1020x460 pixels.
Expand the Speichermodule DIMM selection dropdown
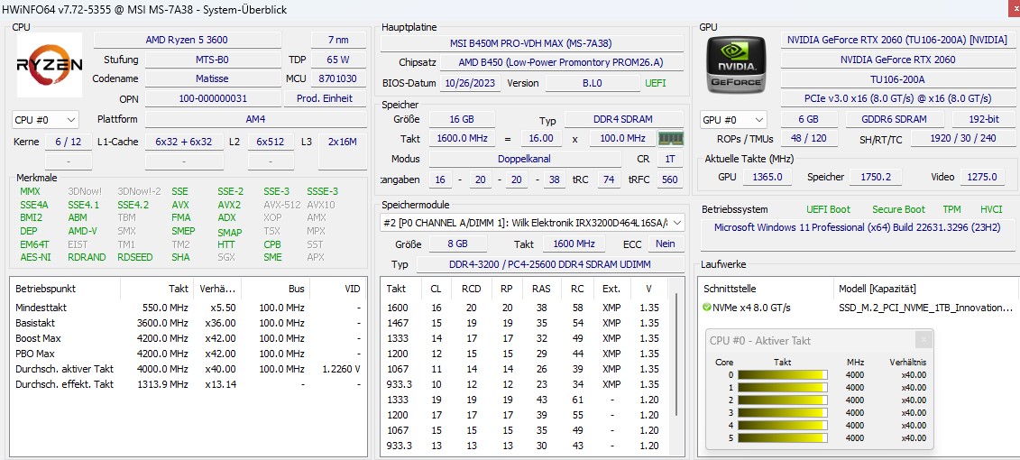(532, 223)
